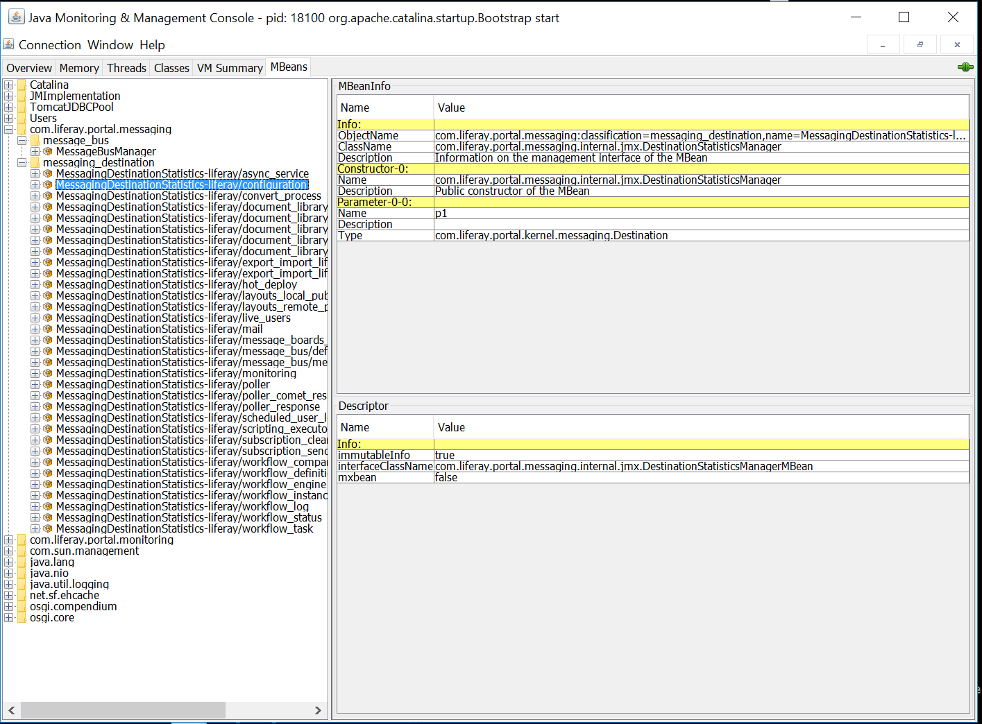Viewport: 982px width, 724px height.
Task: Click the net.sf.ehcache folder icon
Action: tap(22, 595)
